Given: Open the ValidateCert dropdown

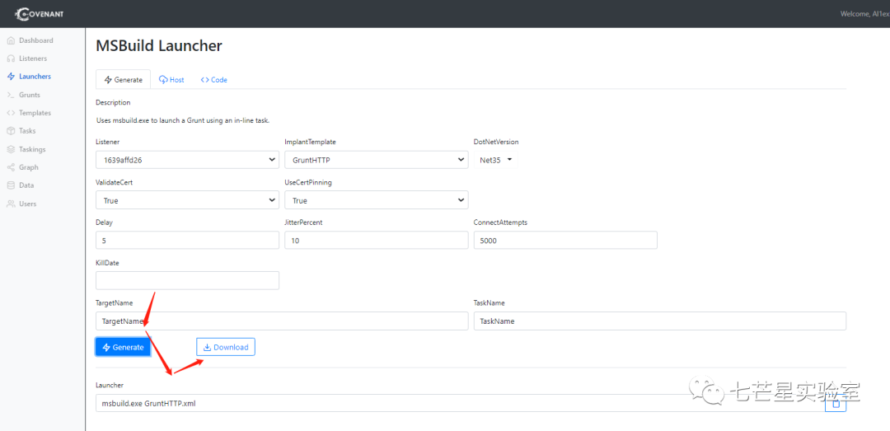Looking at the screenshot, I should [187, 200].
